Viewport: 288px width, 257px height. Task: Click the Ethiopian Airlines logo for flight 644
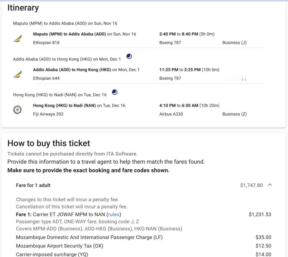tap(18, 74)
